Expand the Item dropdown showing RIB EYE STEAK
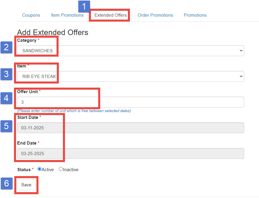The width and height of the screenshot is (259, 198). tap(131, 76)
